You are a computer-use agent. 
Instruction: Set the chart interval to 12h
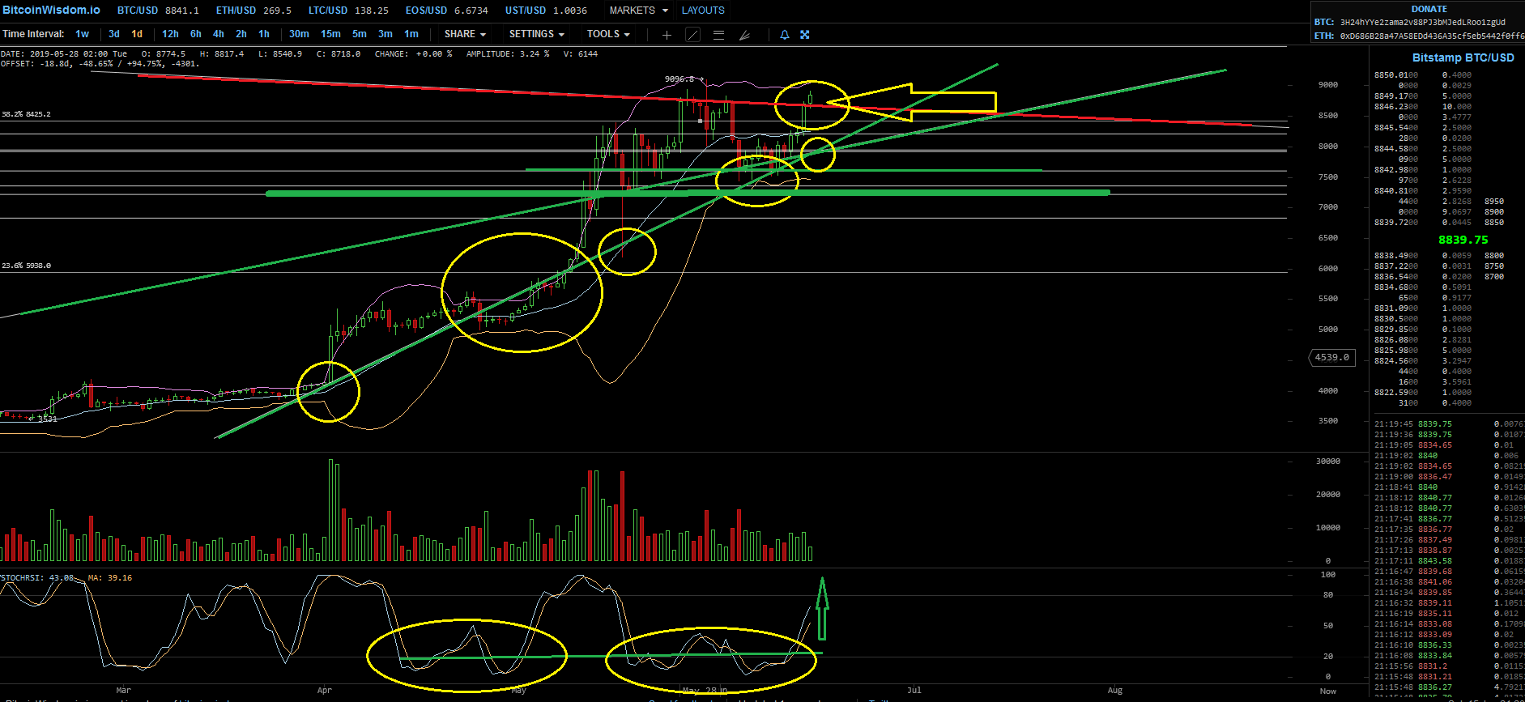coord(170,34)
